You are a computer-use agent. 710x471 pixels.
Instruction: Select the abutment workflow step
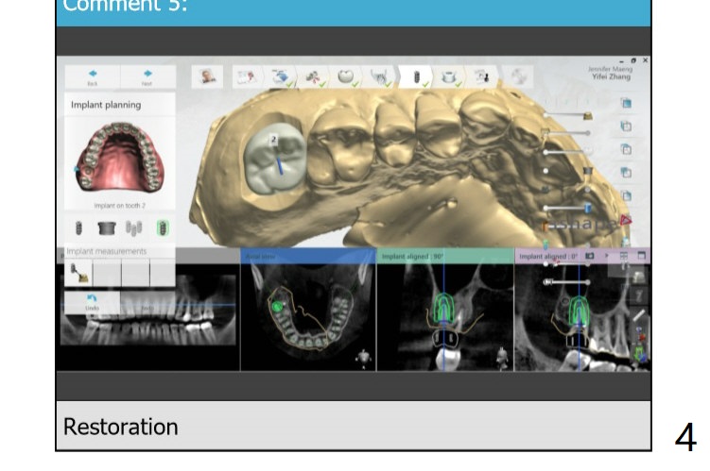448,77
